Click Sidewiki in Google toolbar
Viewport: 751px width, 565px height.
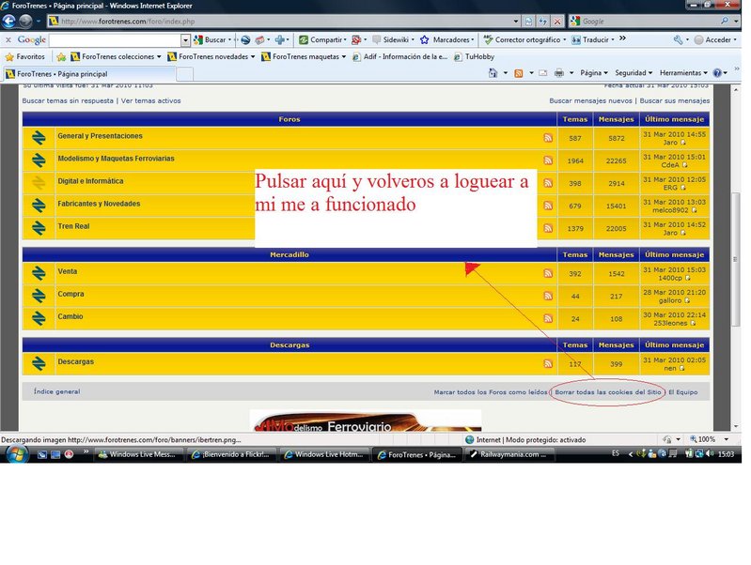click(393, 39)
